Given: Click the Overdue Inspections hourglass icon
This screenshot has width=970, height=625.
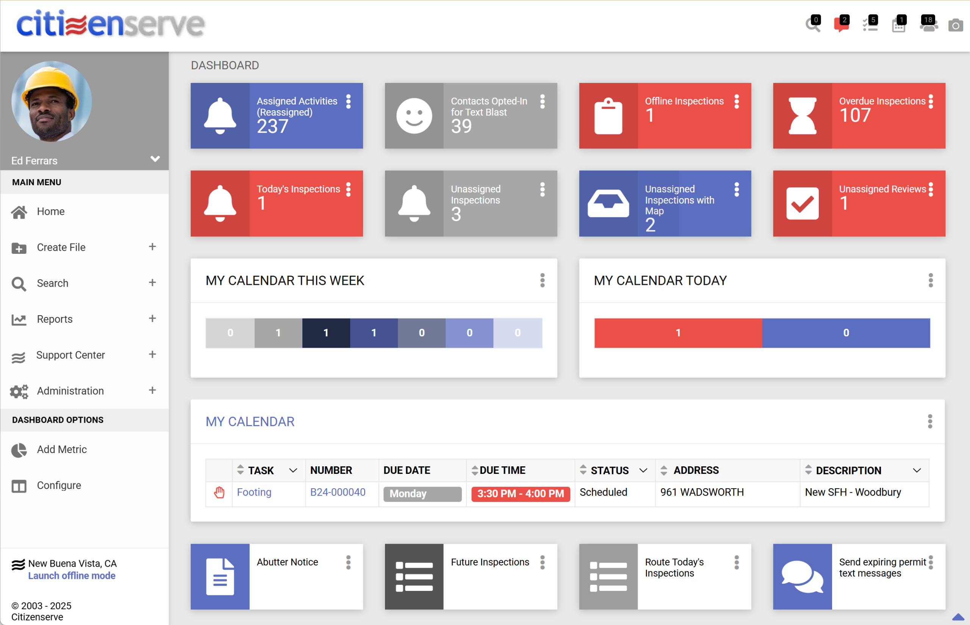Looking at the screenshot, I should [802, 116].
